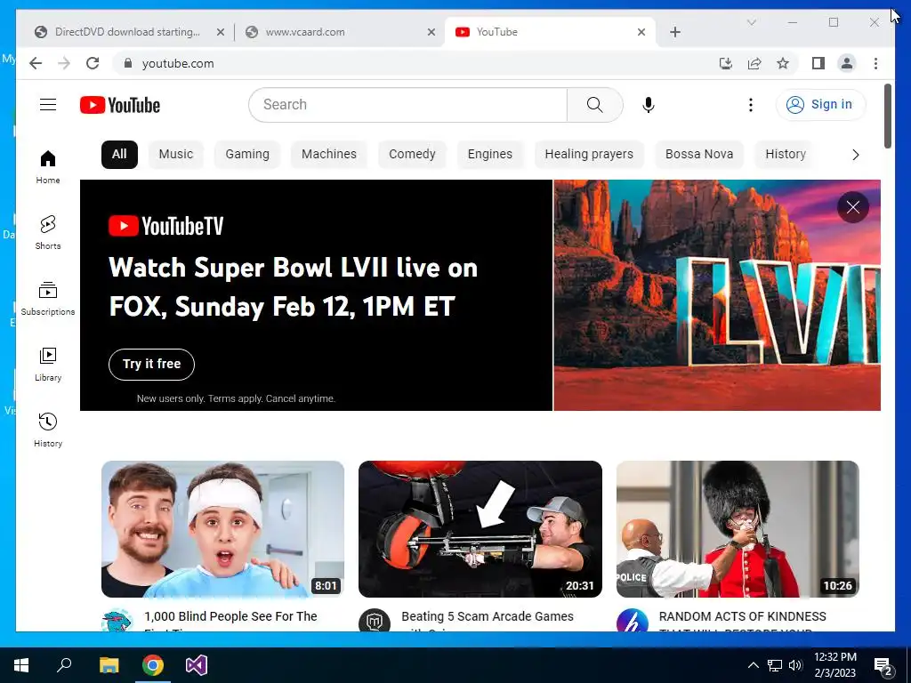Filter by Engines chip
The height and width of the screenshot is (683, 911).
tap(490, 154)
